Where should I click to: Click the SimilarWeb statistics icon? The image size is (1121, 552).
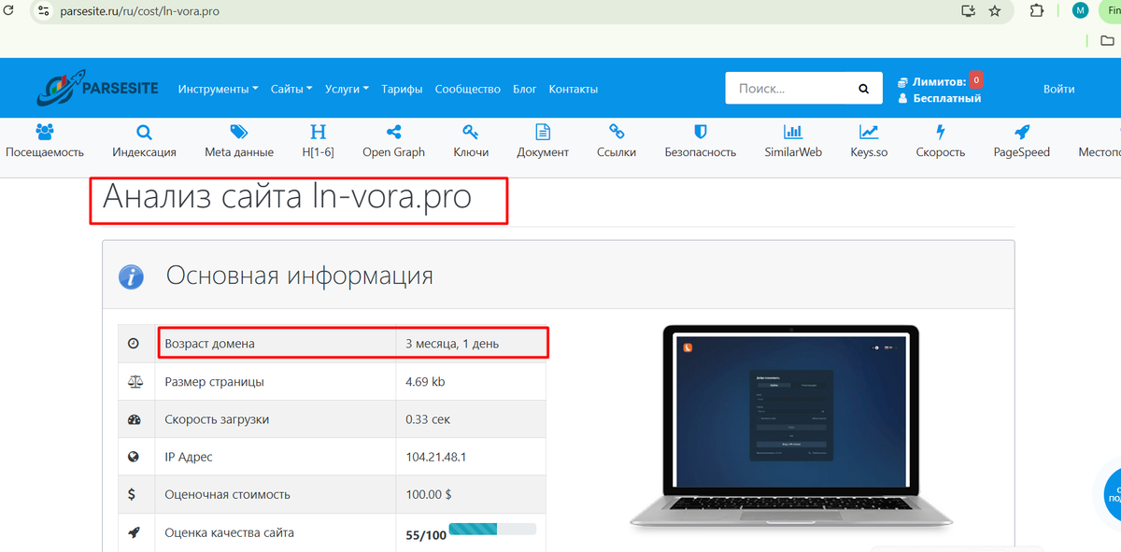click(x=793, y=140)
